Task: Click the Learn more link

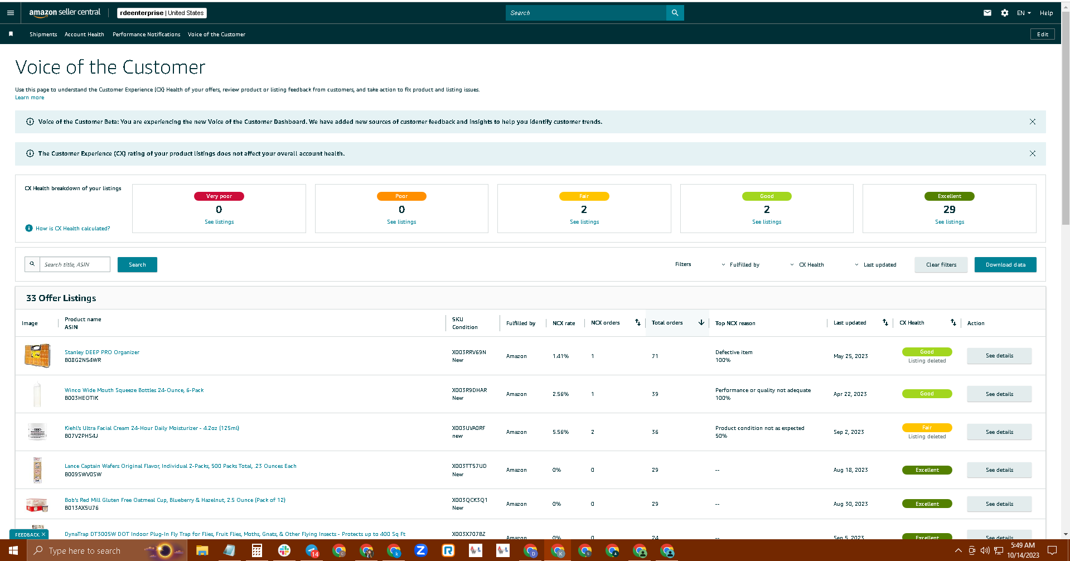Action: [30, 98]
